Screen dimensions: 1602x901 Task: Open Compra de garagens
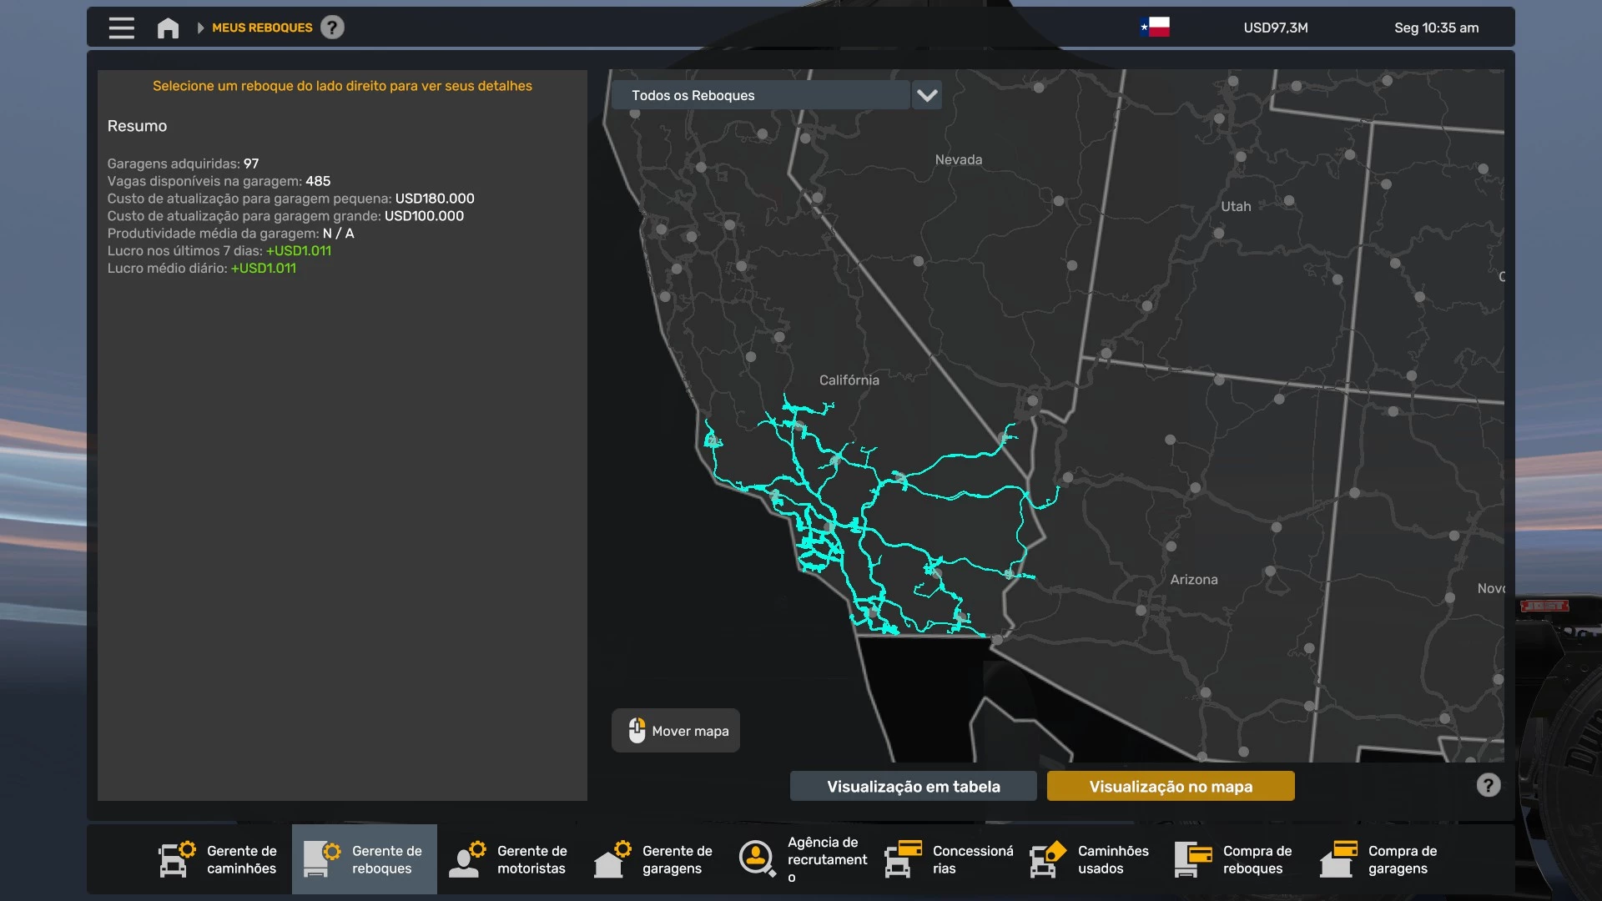1380,859
